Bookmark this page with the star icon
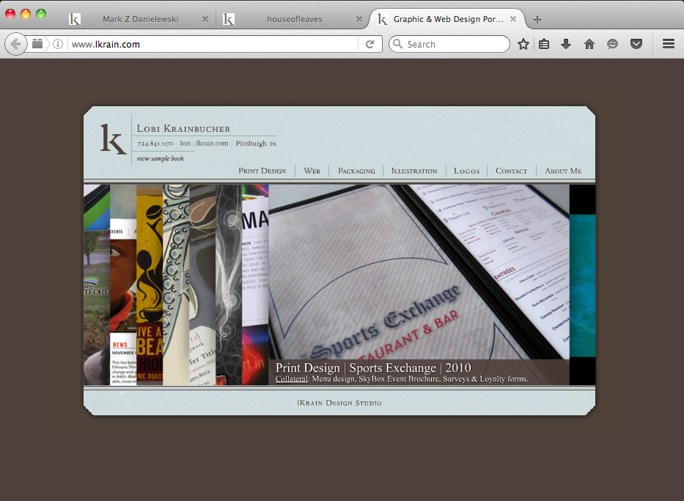This screenshot has width=684, height=501. (523, 44)
